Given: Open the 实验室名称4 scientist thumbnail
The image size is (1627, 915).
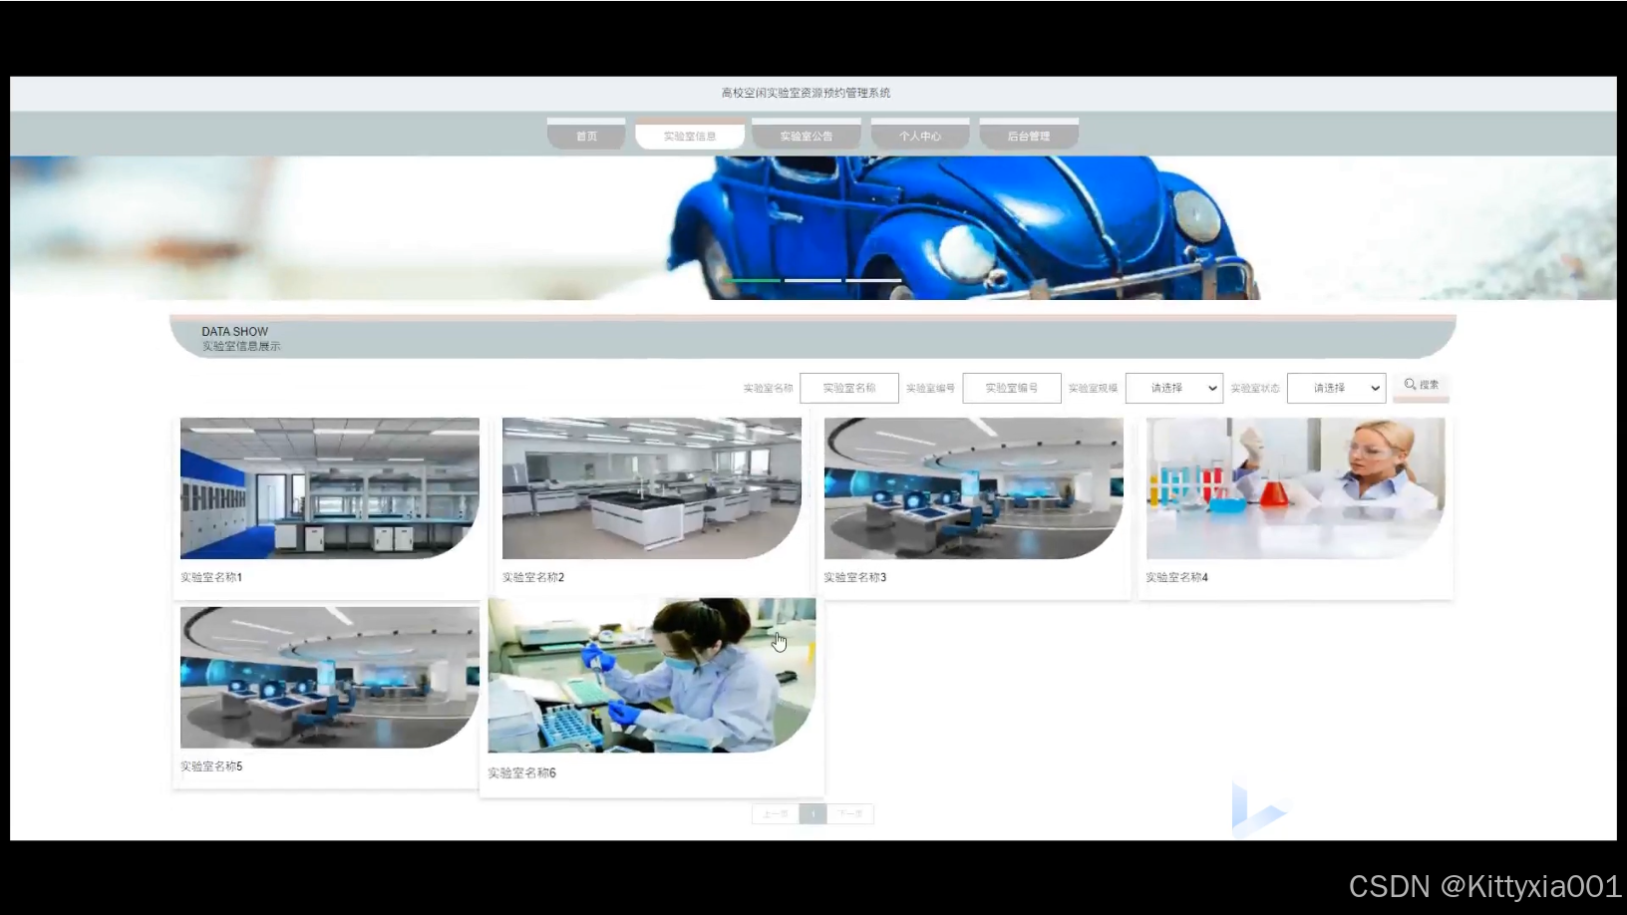Looking at the screenshot, I should click(x=1295, y=488).
